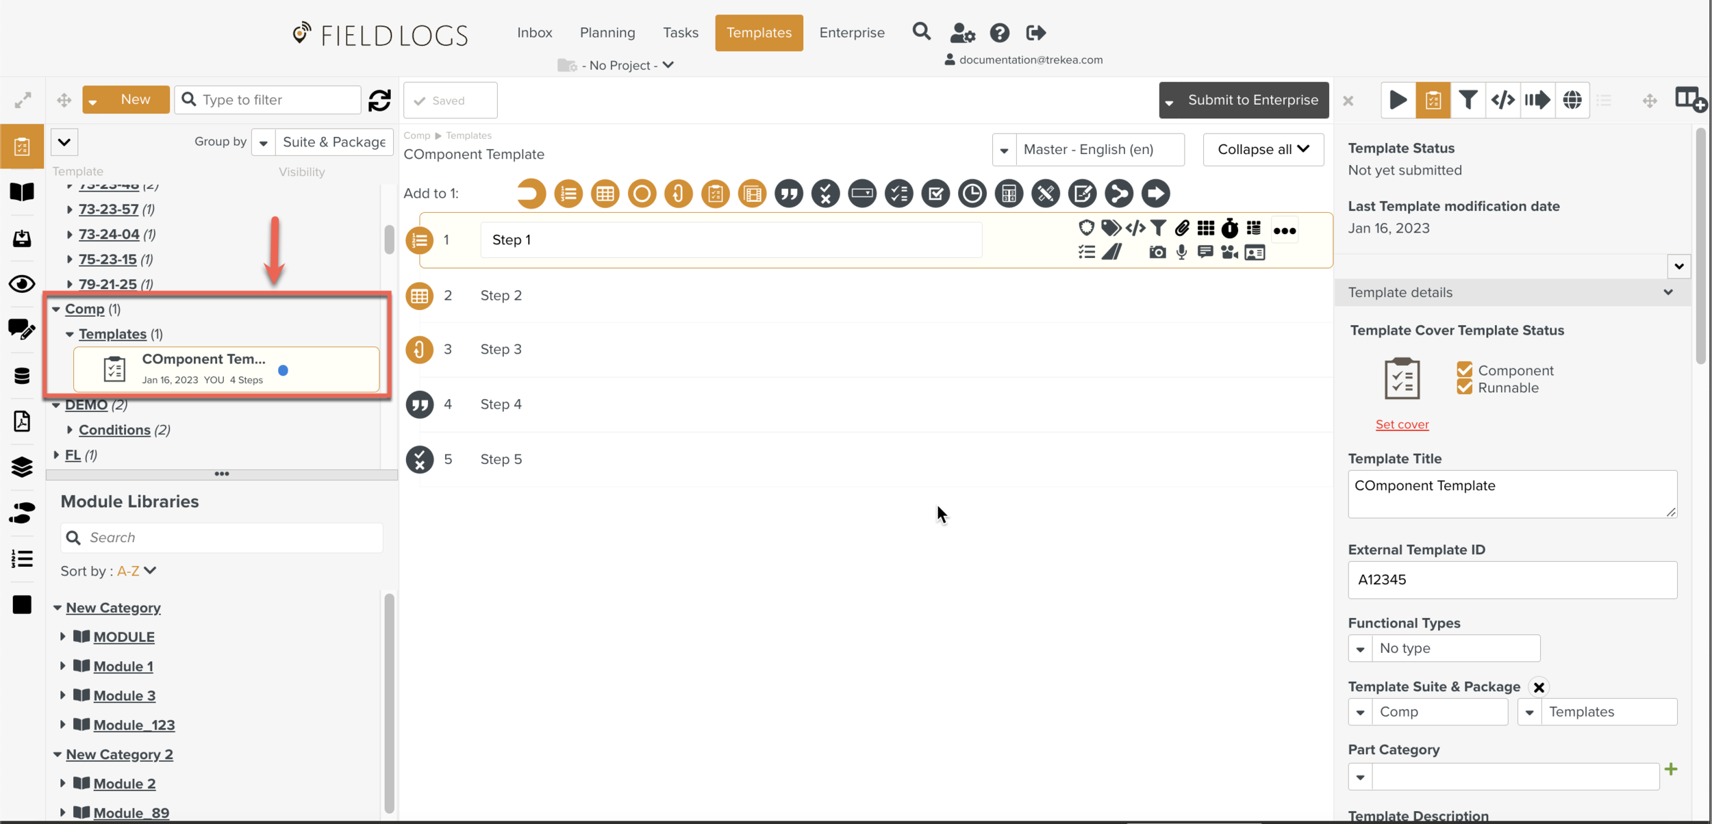Uncheck the Runnable checkbox
This screenshot has height=824, width=1712.
(1465, 387)
